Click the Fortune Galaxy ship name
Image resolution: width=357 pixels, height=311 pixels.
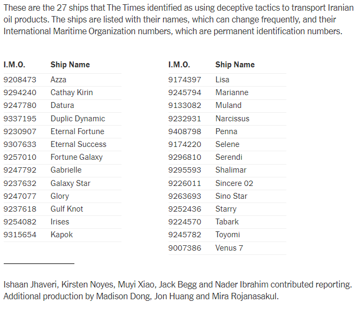[x=77, y=157]
